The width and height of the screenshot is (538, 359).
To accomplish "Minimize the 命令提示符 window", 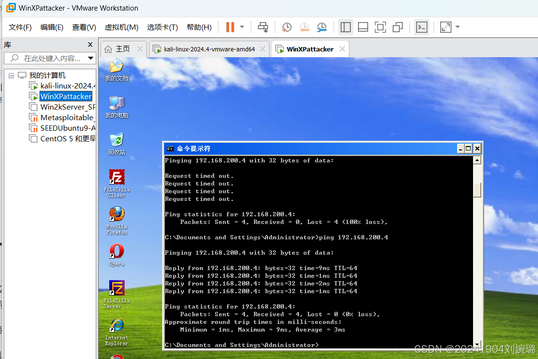I will coord(461,149).
